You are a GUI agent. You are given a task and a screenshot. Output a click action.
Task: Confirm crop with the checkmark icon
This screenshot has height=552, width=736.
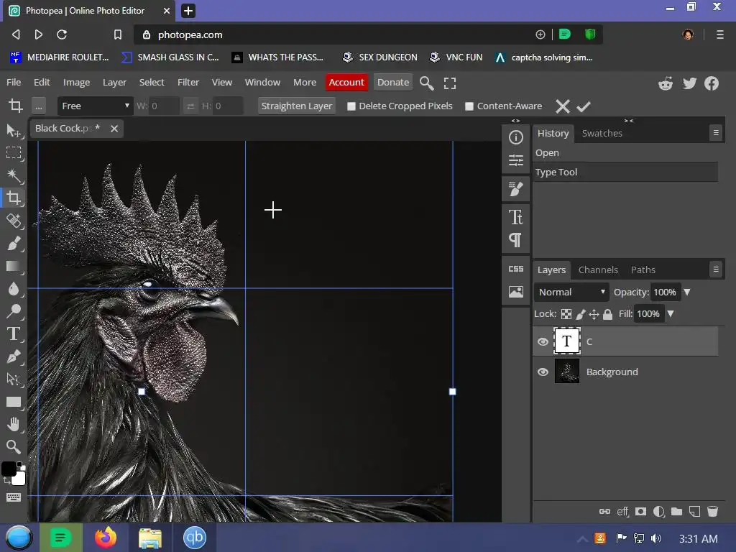(584, 106)
